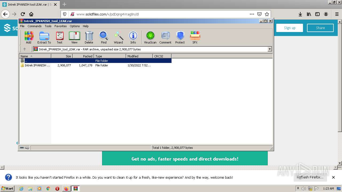
Task: Open the Comment tool
Action: click(x=165, y=37)
